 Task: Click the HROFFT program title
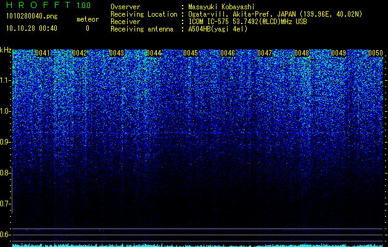tap(38, 5)
